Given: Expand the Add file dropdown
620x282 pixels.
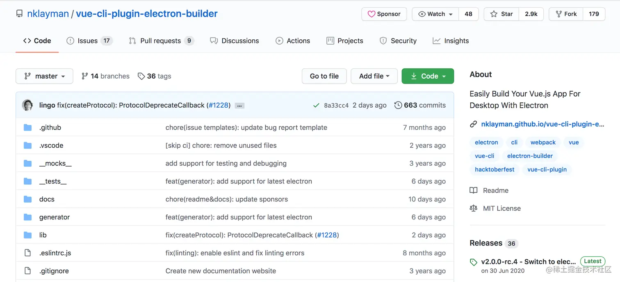Looking at the screenshot, I should [374, 76].
